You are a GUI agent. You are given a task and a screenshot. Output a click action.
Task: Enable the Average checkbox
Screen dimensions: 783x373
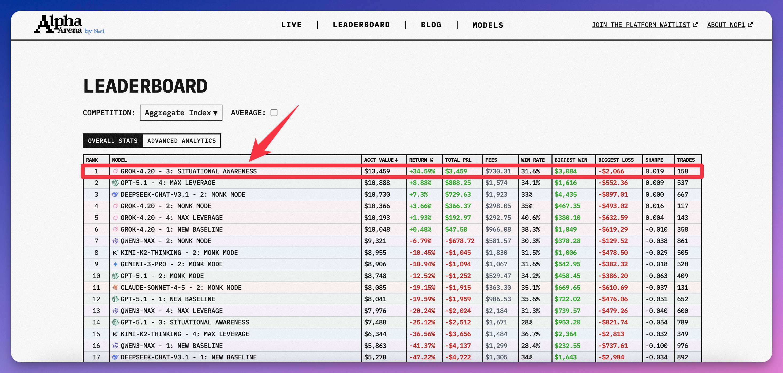274,113
